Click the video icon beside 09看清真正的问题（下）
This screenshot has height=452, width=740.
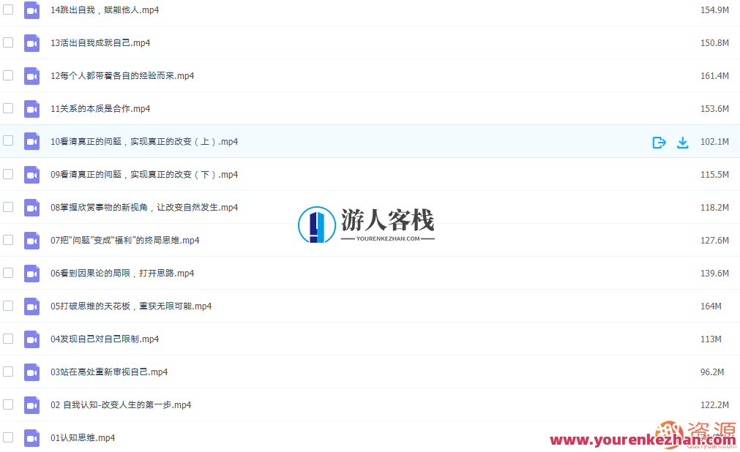[31, 174]
